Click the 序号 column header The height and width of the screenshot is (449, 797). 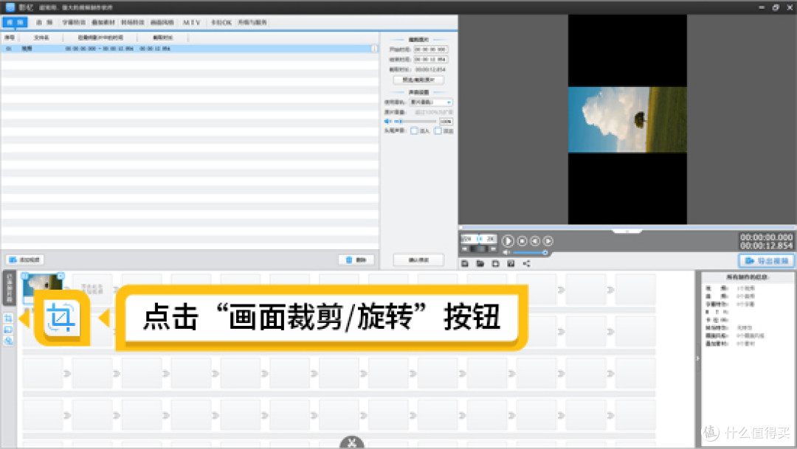tap(10, 38)
